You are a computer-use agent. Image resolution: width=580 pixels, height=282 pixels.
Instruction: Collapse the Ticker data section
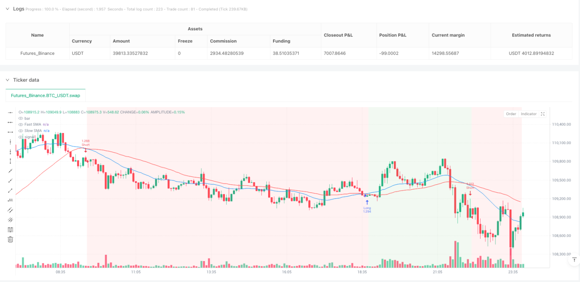click(x=7, y=80)
